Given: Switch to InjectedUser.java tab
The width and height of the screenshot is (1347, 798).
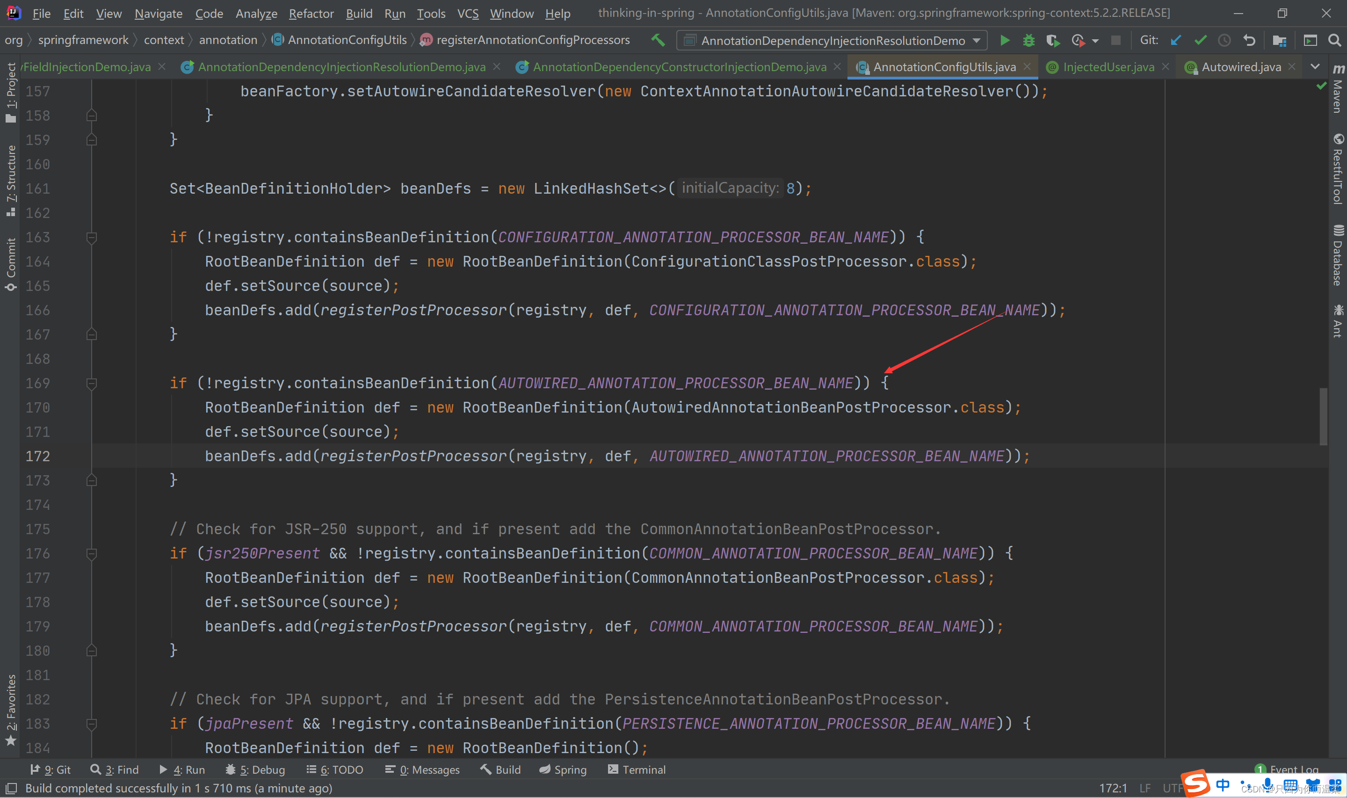Looking at the screenshot, I should pyautogui.click(x=1108, y=67).
